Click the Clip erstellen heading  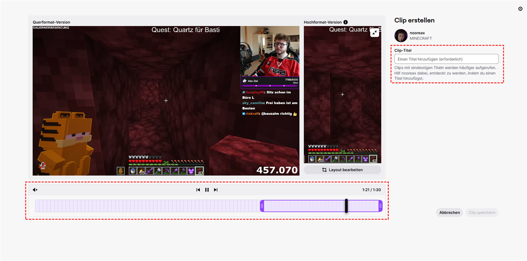coord(415,21)
